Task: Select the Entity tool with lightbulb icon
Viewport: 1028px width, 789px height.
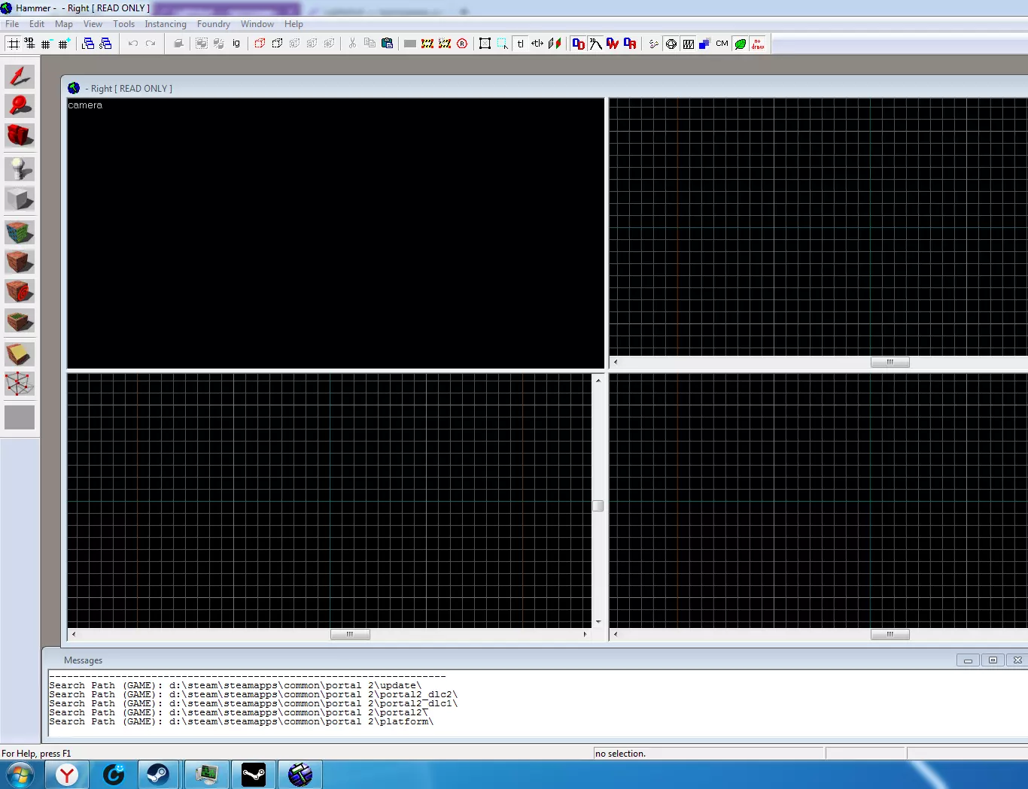Action: 20,169
